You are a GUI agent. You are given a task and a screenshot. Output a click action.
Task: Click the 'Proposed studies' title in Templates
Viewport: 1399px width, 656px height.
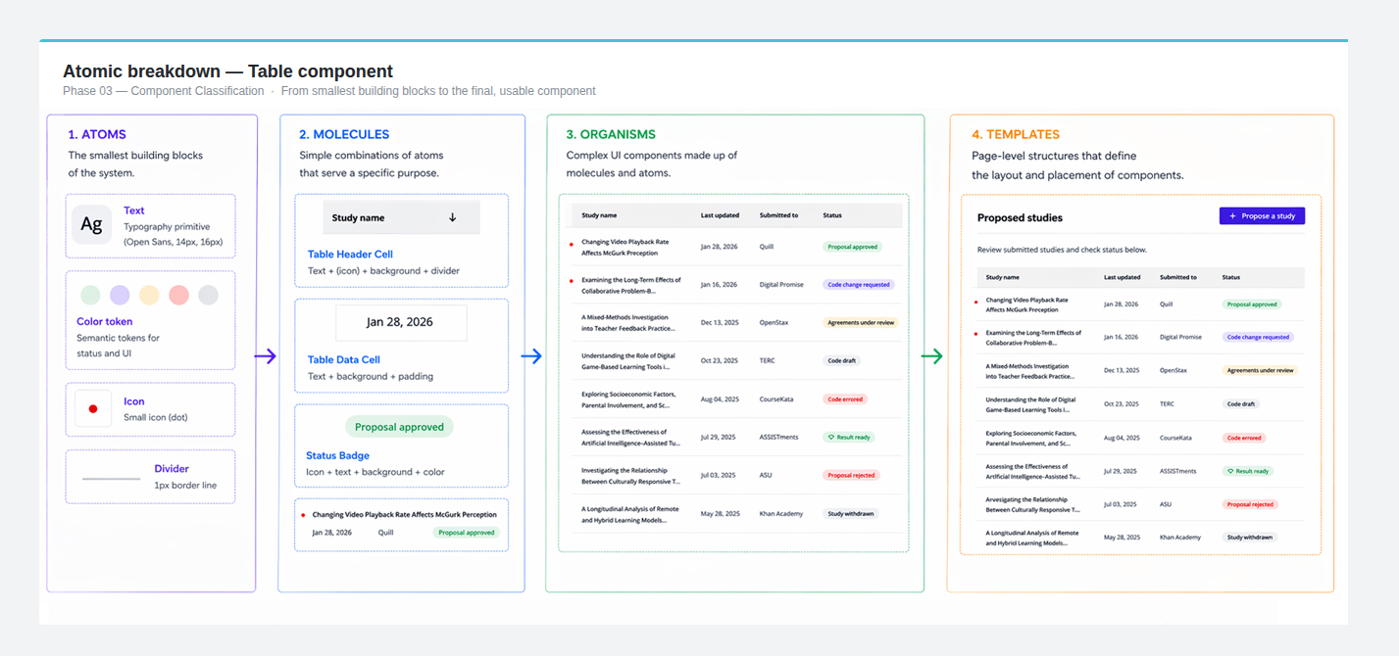[1020, 217]
